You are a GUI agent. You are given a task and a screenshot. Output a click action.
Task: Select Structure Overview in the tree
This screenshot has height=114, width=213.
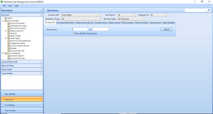pos(17,23)
